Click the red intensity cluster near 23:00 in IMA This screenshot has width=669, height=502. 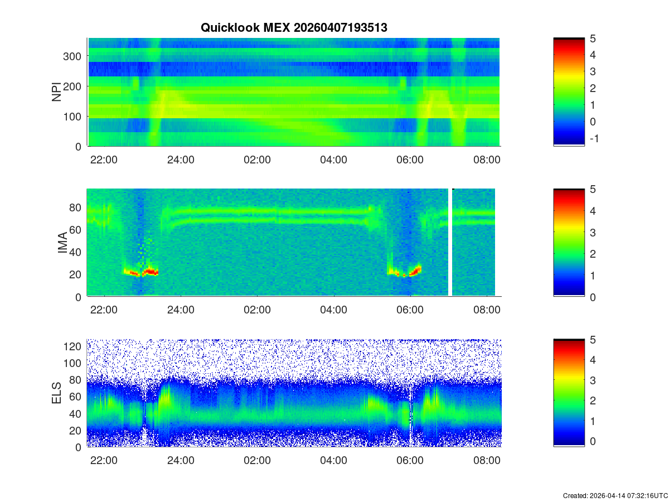tap(149, 272)
